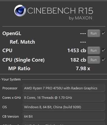
Task: Select the OS information field
Action: coord(64,107)
